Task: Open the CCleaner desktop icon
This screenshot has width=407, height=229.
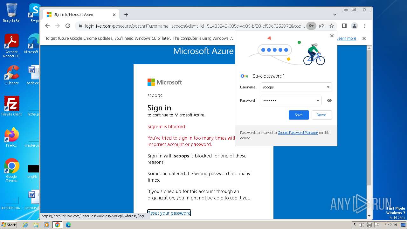Action: (x=11, y=75)
